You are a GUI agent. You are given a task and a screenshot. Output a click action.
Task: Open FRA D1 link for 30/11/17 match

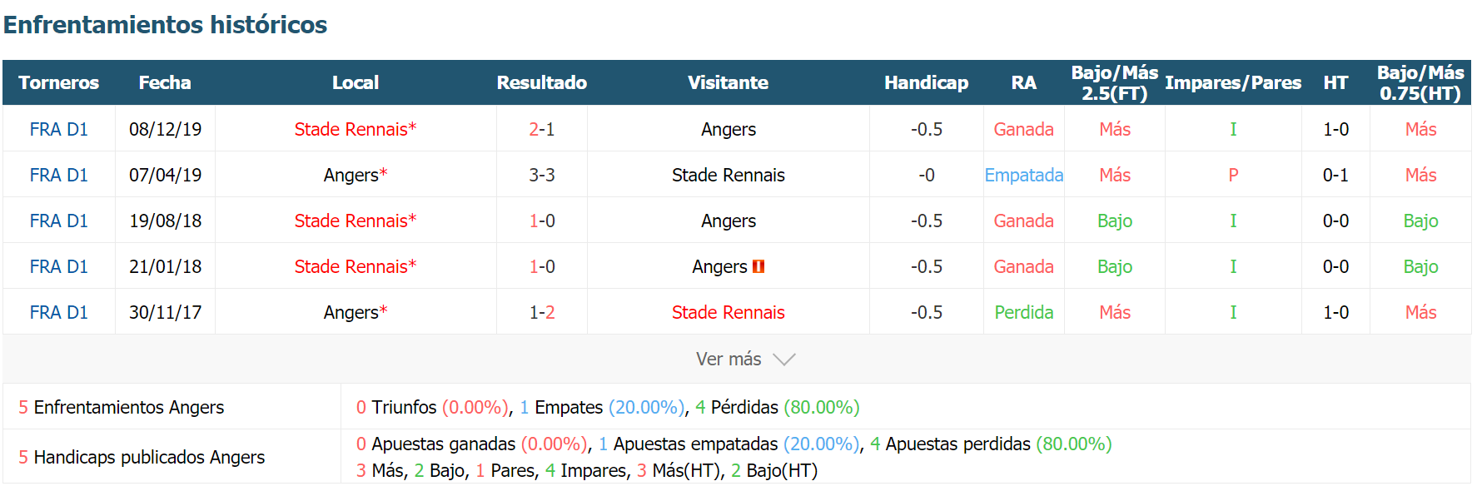point(59,312)
